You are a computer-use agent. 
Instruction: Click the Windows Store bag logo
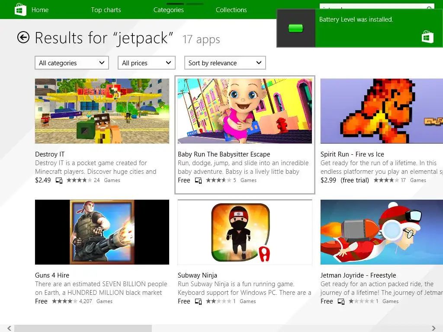(x=20, y=10)
